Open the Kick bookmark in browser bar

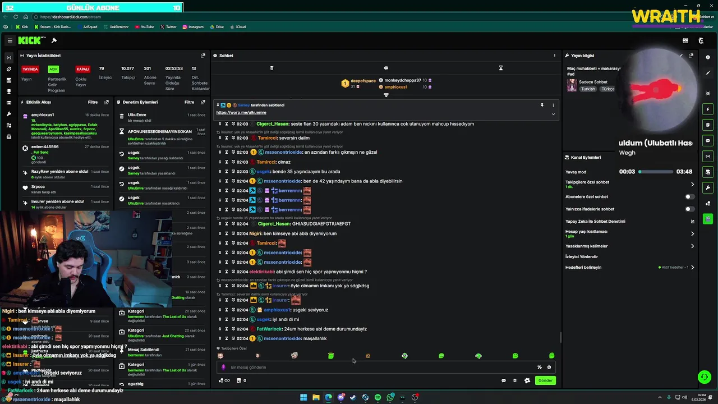click(x=22, y=27)
